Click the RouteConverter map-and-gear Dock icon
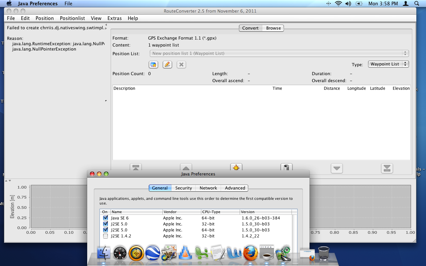Screen dimensions: 426x266 click(x=283, y=253)
